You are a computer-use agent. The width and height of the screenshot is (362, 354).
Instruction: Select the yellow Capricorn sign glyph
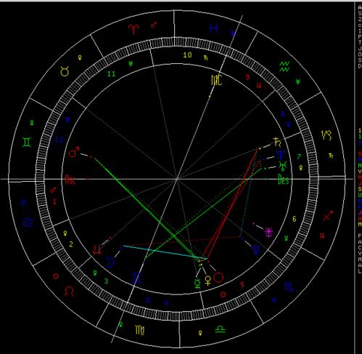point(326,135)
